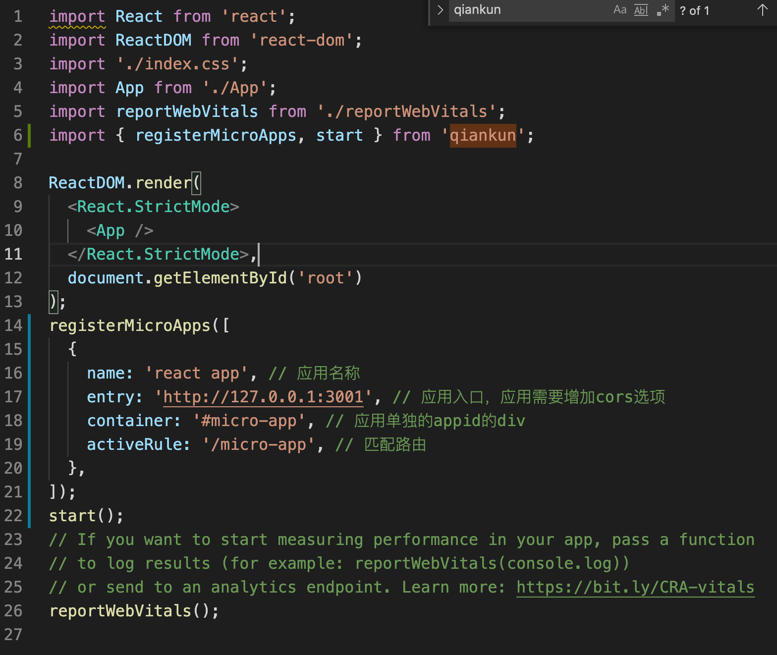Click the '? of 1' match count
This screenshot has width=777, height=655.
(695, 10)
